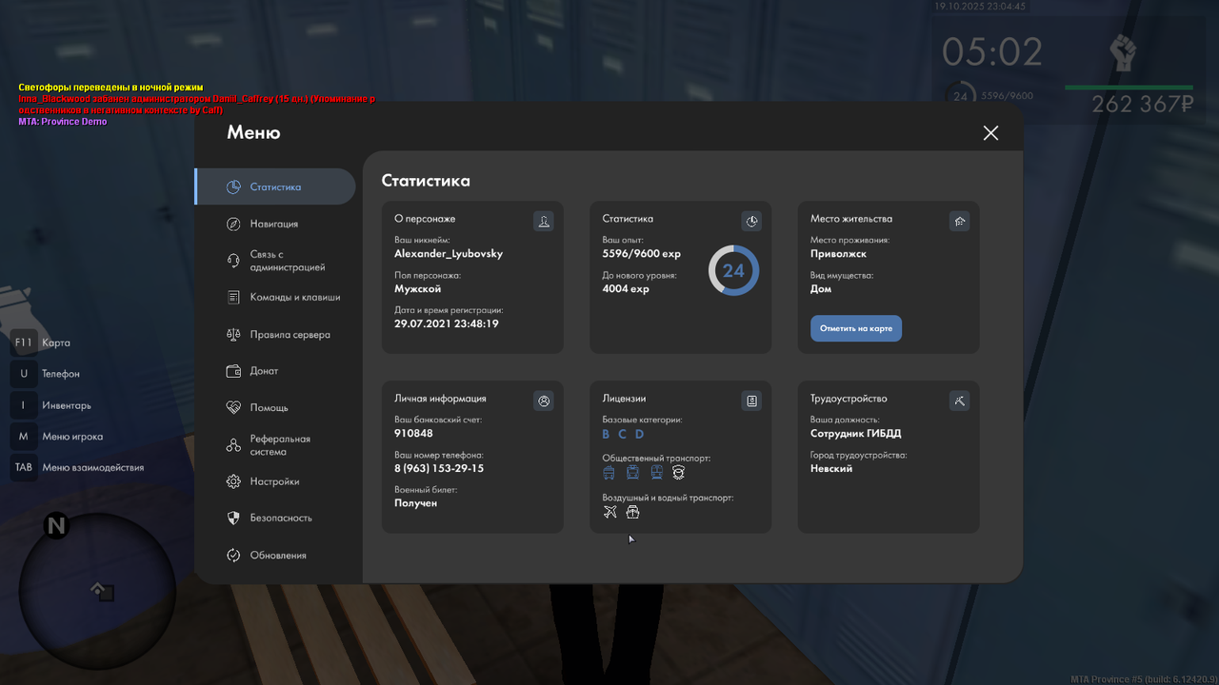Click the document icon in Лицензии card

pyautogui.click(x=751, y=401)
